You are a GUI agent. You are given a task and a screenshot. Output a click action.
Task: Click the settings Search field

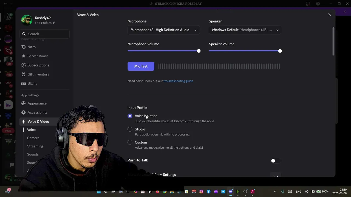pyautogui.click(x=44, y=34)
